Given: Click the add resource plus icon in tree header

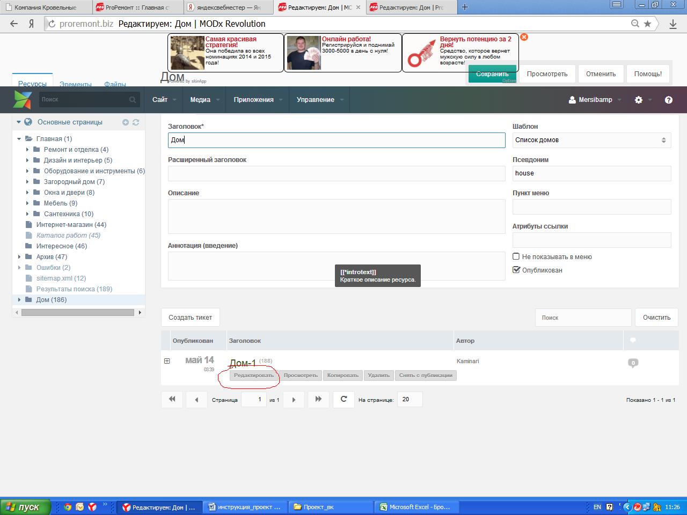Looking at the screenshot, I should (126, 122).
